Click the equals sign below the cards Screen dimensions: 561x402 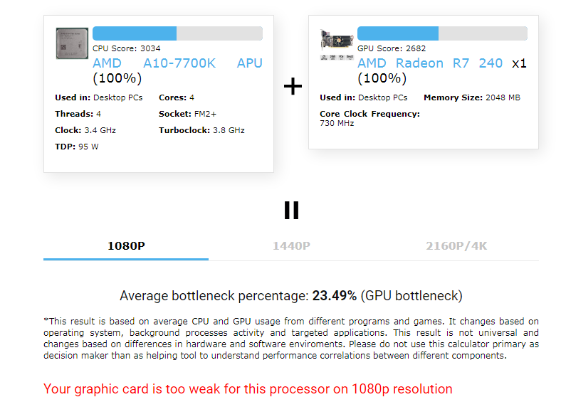(x=291, y=211)
